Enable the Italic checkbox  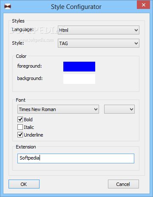point(20,127)
